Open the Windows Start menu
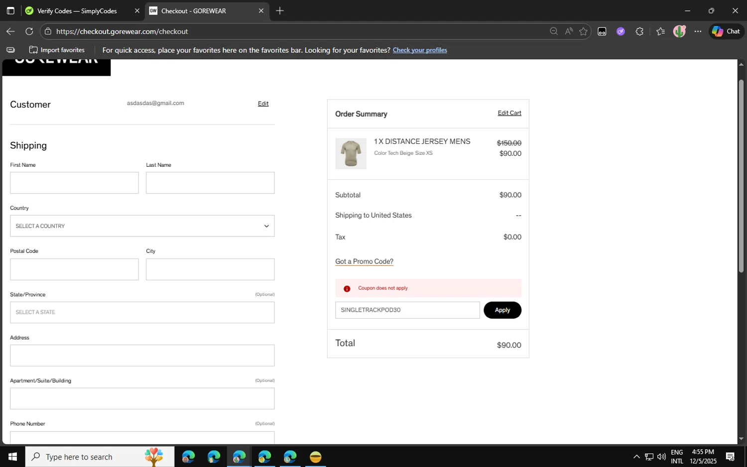Image resolution: width=747 pixels, height=467 pixels. [12, 457]
